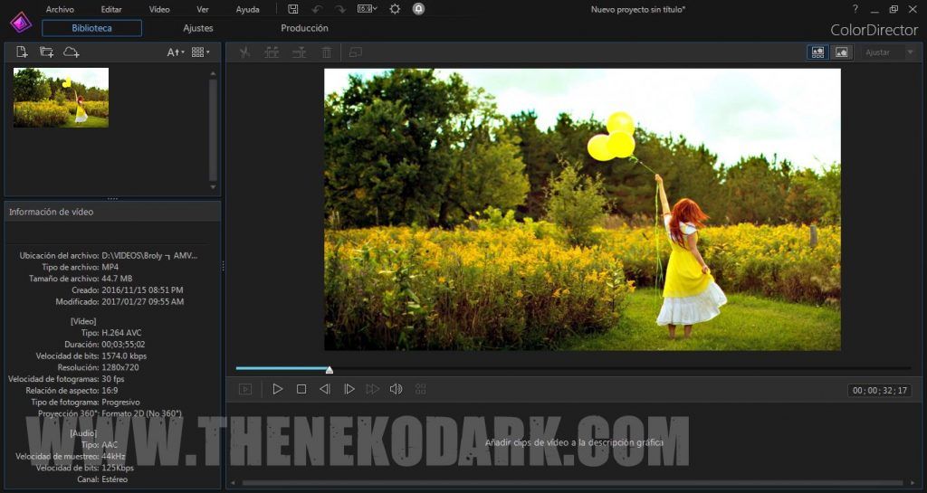The width and height of the screenshot is (927, 493).
Task: Expand the library sort order dropdown
Action: pyautogui.click(x=176, y=52)
